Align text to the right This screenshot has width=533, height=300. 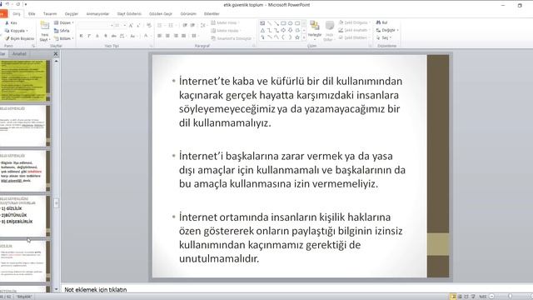[176, 36]
